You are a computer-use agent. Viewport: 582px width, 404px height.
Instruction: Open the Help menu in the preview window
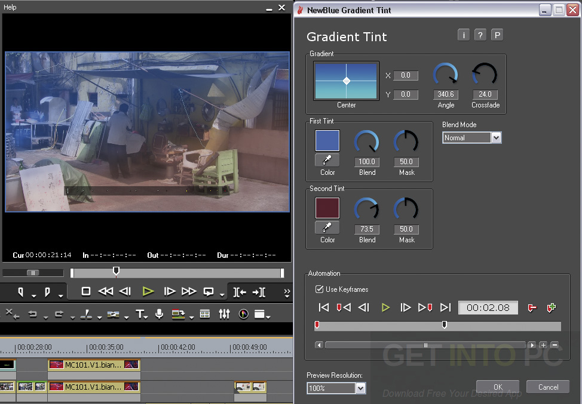[x=10, y=7]
